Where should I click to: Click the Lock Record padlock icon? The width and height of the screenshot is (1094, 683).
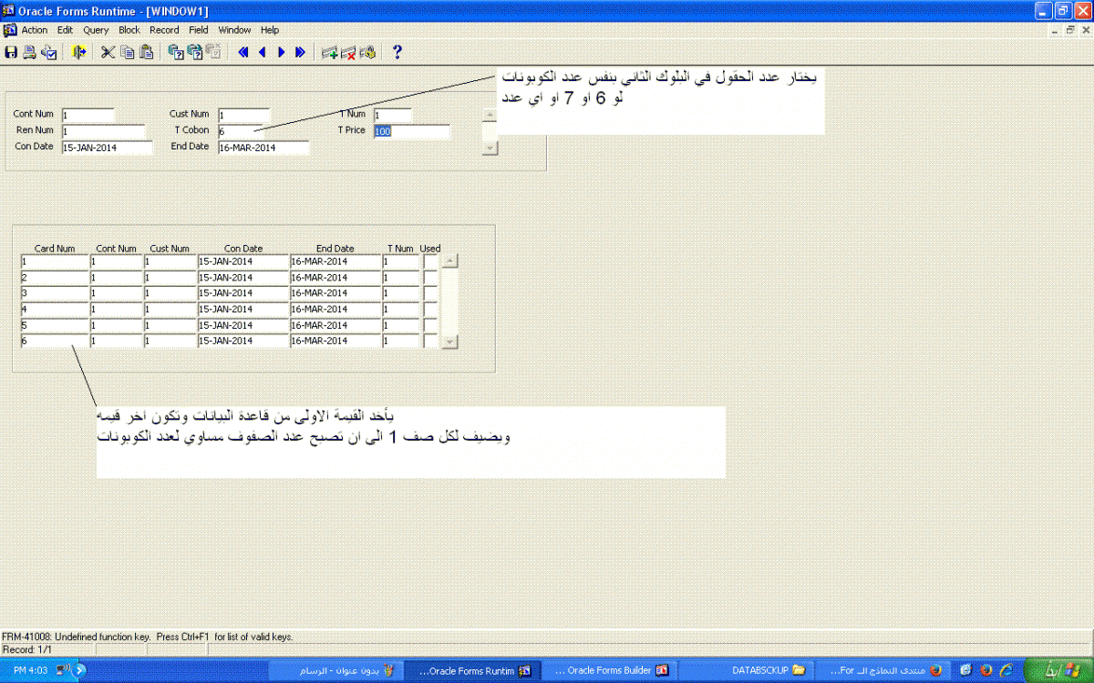point(367,53)
